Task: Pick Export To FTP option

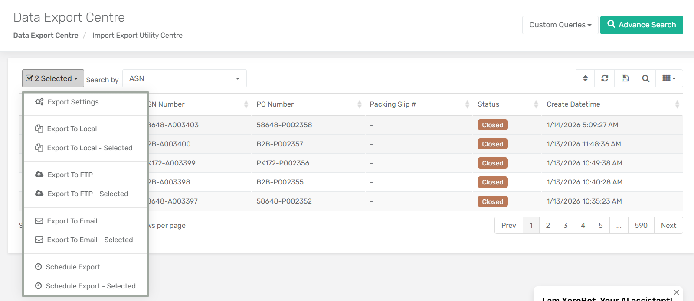Action: (x=70, y=175)
